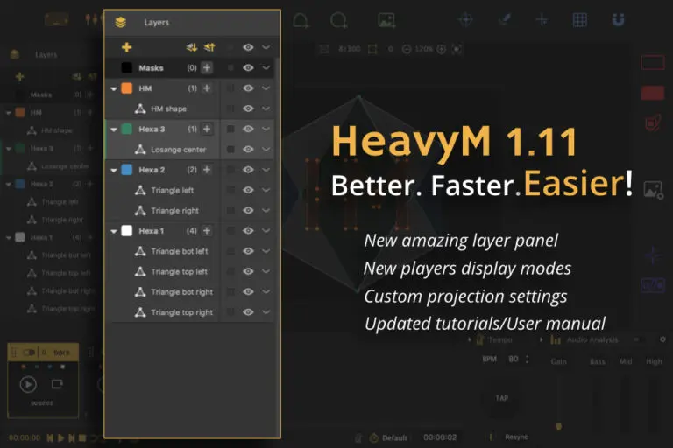Click the black Masks color swatch

tap(126, 67)
